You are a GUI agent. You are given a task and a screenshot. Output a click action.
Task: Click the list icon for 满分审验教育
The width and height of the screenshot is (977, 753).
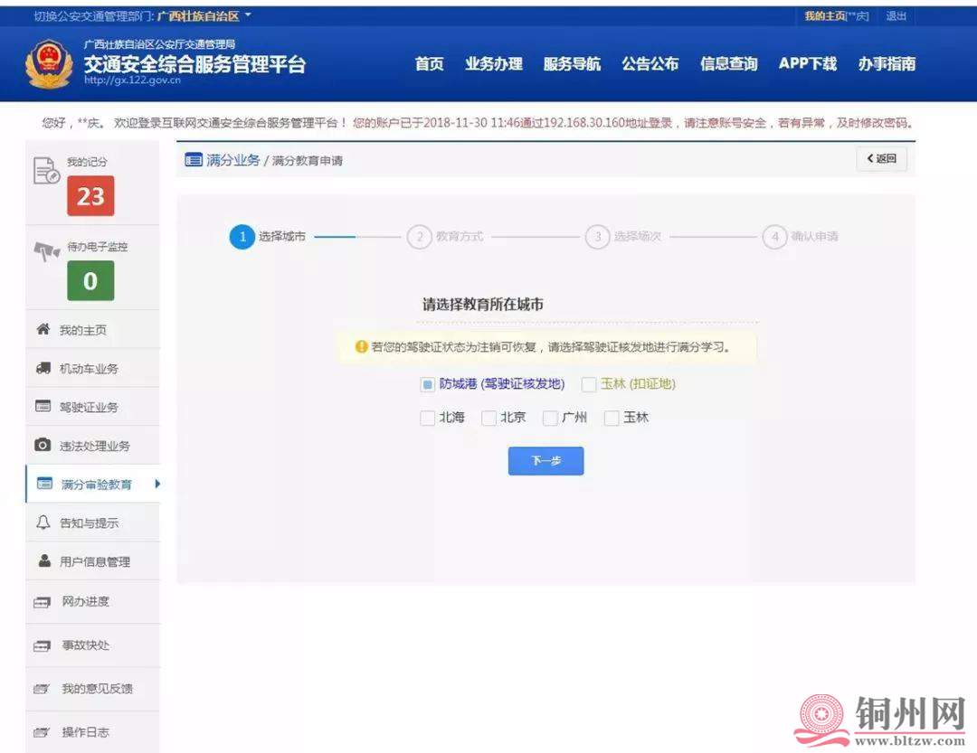pos(45,483)
